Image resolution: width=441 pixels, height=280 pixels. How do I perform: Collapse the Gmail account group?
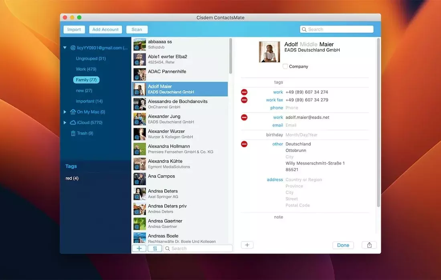(65, 48)
